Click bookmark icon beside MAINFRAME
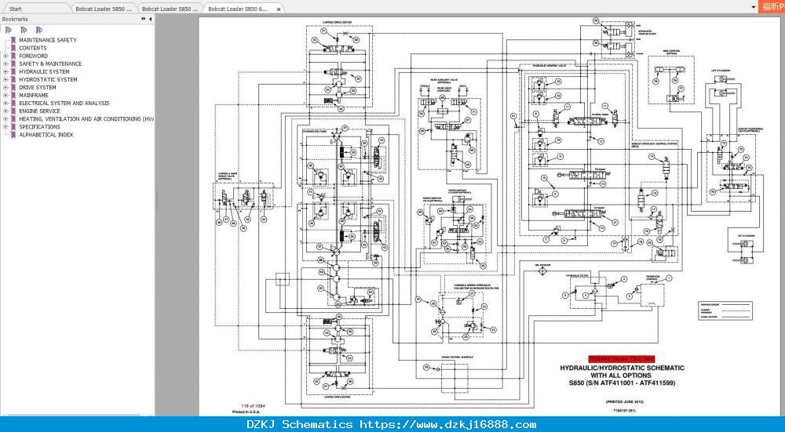Viewport: 785px width, 432px height. point(13,96)
